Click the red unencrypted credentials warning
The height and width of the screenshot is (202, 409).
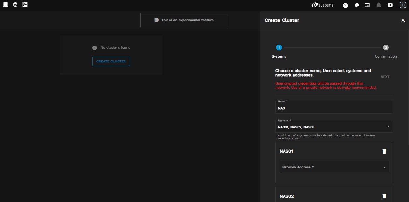tap(326, 86)
